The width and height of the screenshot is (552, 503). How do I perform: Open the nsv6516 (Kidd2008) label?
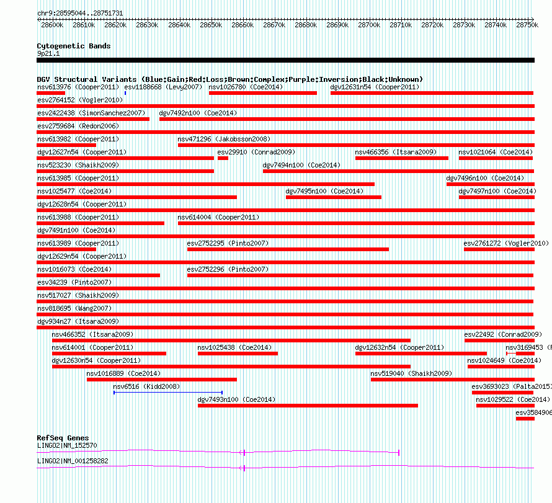[146, 386]
